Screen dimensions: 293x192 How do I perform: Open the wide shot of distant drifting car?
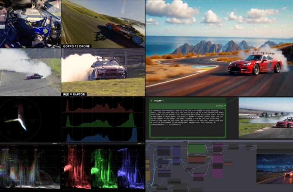[30, 72]
